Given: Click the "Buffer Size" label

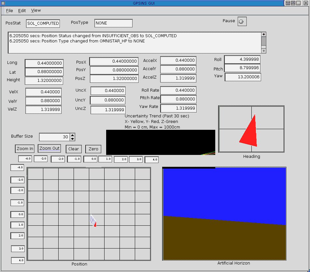Looking at the screenshot, I should coord(22,136).
